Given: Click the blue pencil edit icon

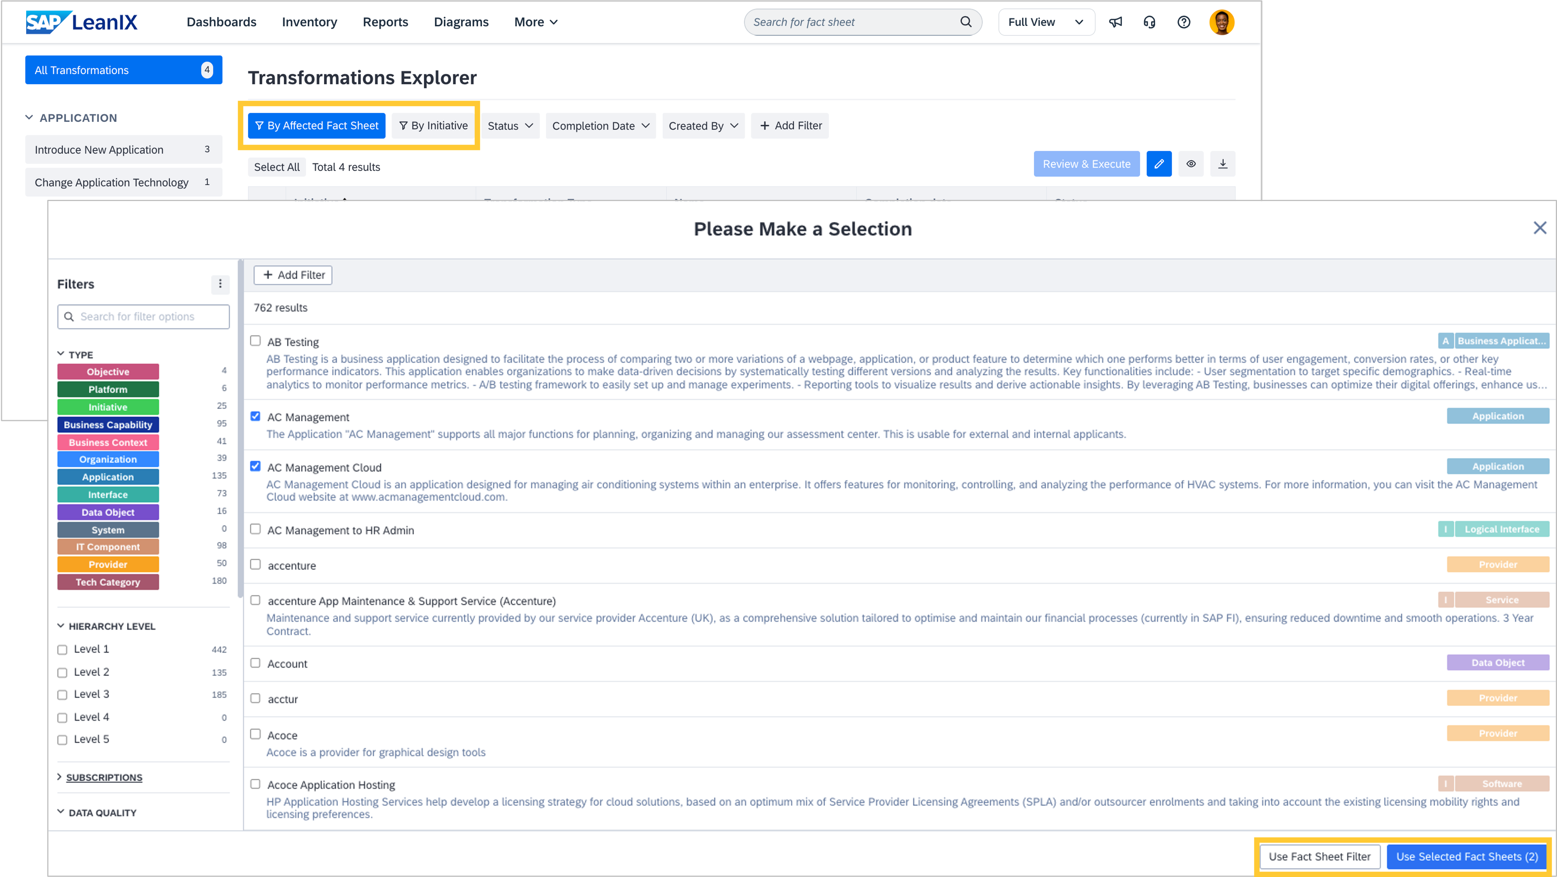Looking at the screenshot, I should (x=1159, y=164).
